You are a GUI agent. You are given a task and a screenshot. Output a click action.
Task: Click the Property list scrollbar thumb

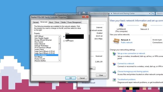(x=60, y=44)
